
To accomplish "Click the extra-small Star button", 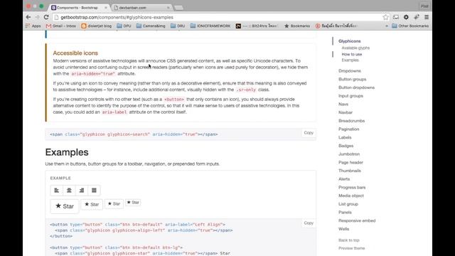I will pyautogui.click(x=133, y=202).
